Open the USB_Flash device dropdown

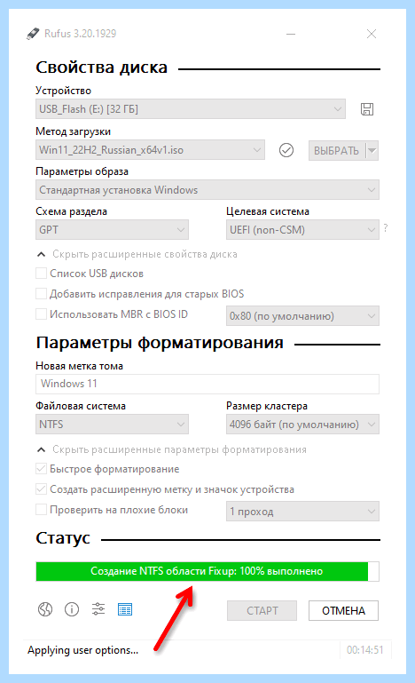pos(191,109)
